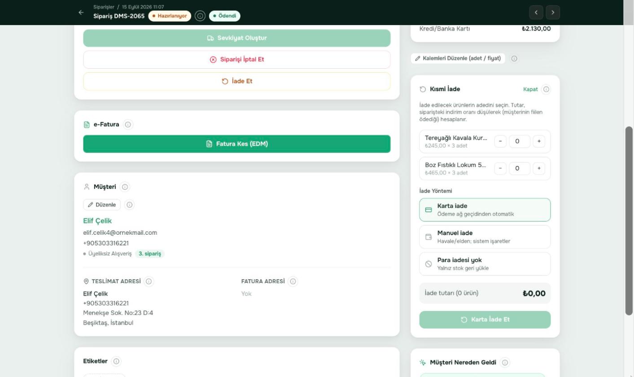Go to previous order arrow
This screenshot has width=634, height=377.
[536, 13]
